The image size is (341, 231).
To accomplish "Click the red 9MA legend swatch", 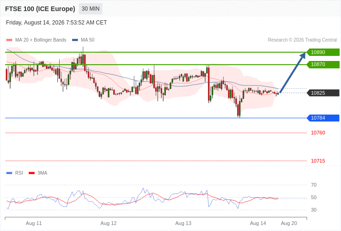I will point(32,173).
